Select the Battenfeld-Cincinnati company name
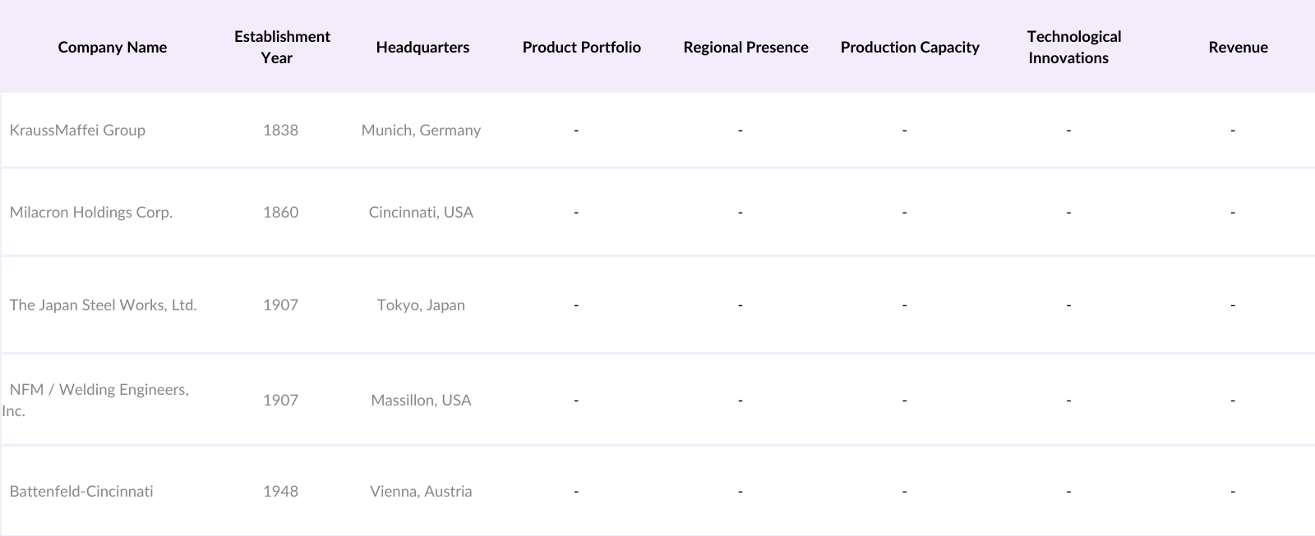1315x536 pixels. 81,491
